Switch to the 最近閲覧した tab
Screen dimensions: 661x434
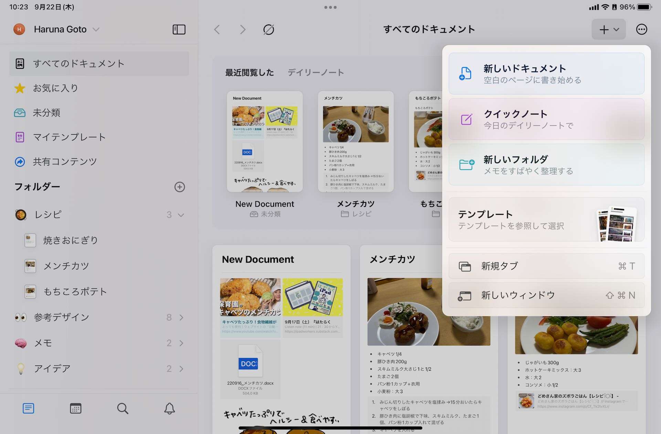coord(249,72)
